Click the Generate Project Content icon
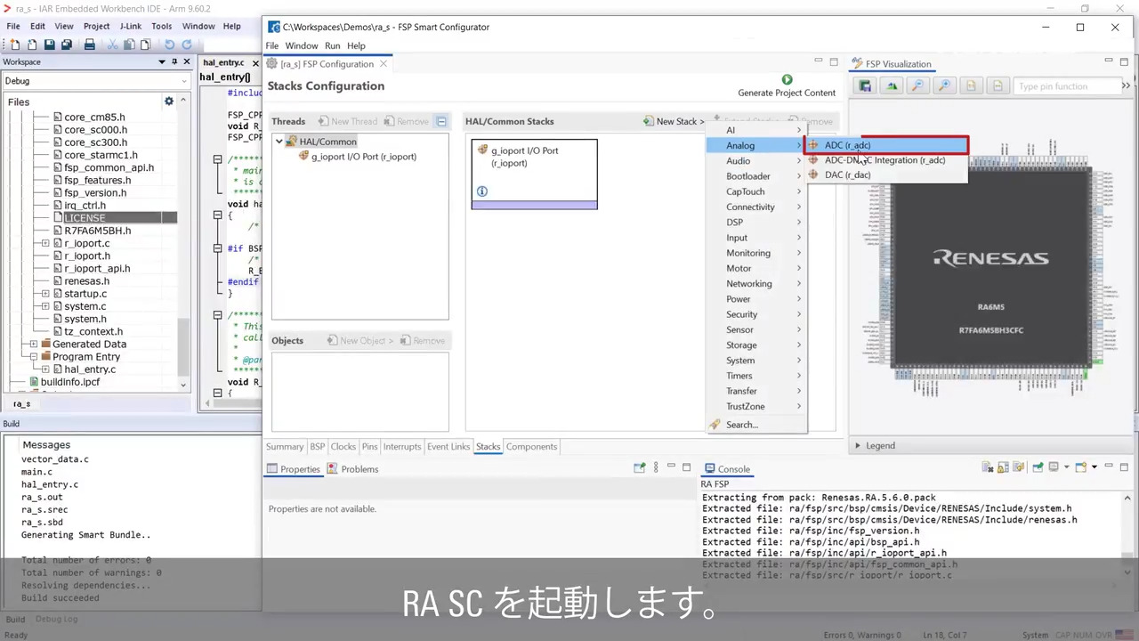 pos(787,80)
